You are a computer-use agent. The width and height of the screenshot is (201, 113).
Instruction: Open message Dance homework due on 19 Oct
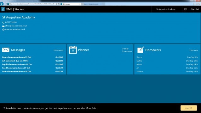point(33,57)
